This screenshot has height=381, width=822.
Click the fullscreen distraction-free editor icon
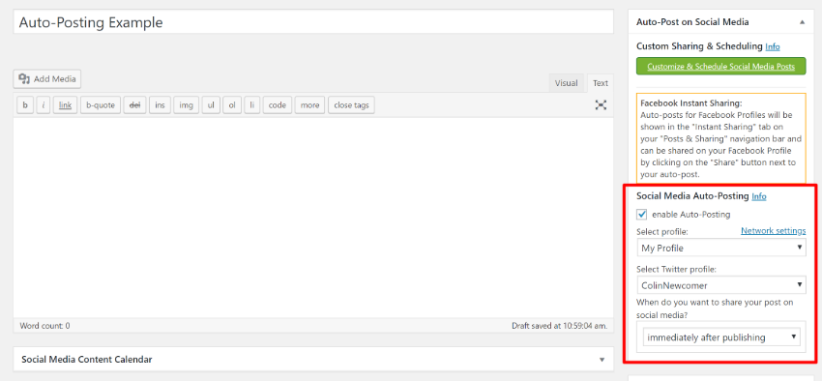click(601, 104)
